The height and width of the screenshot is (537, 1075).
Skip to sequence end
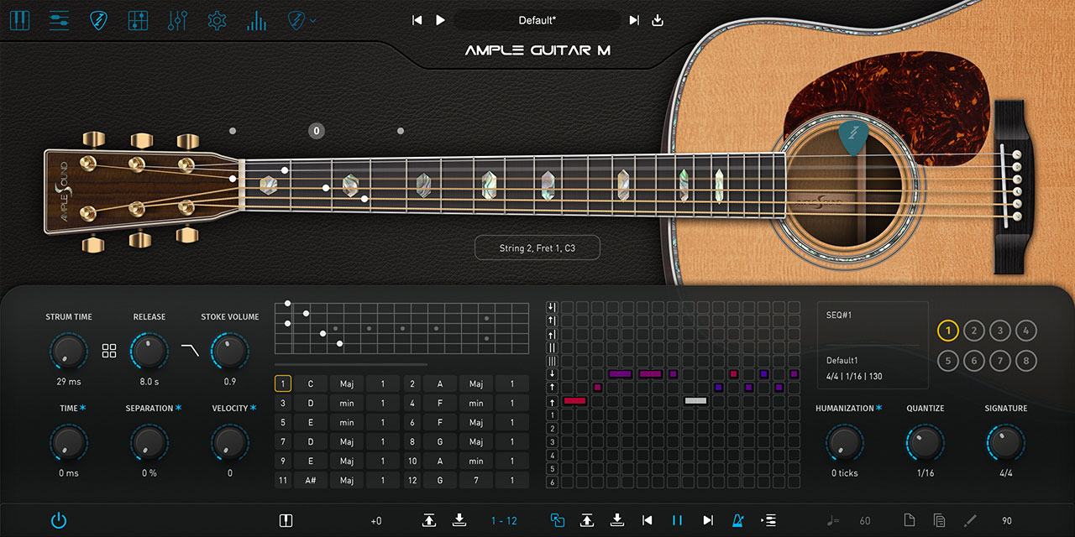pos(708,520)
